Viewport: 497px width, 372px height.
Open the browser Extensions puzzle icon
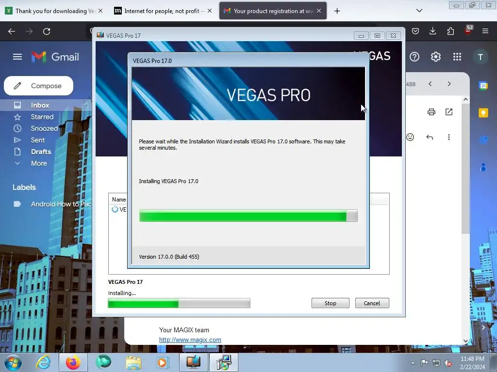(x=450, y=31)
